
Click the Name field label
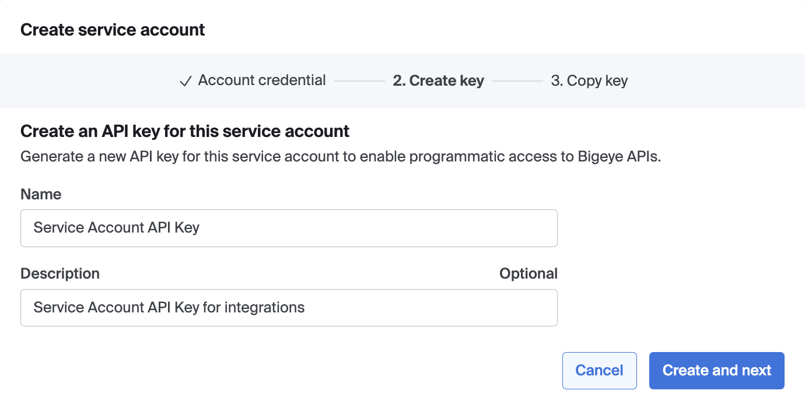41,194
